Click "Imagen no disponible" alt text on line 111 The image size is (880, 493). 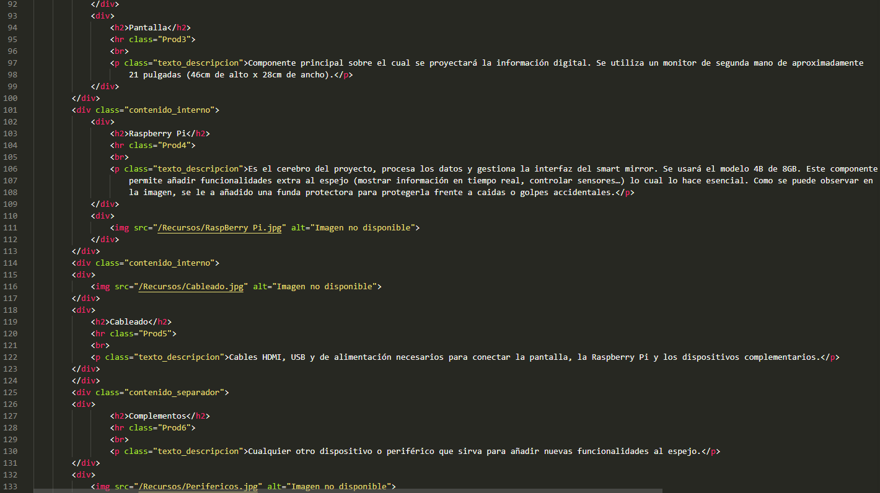pos(363,228)
